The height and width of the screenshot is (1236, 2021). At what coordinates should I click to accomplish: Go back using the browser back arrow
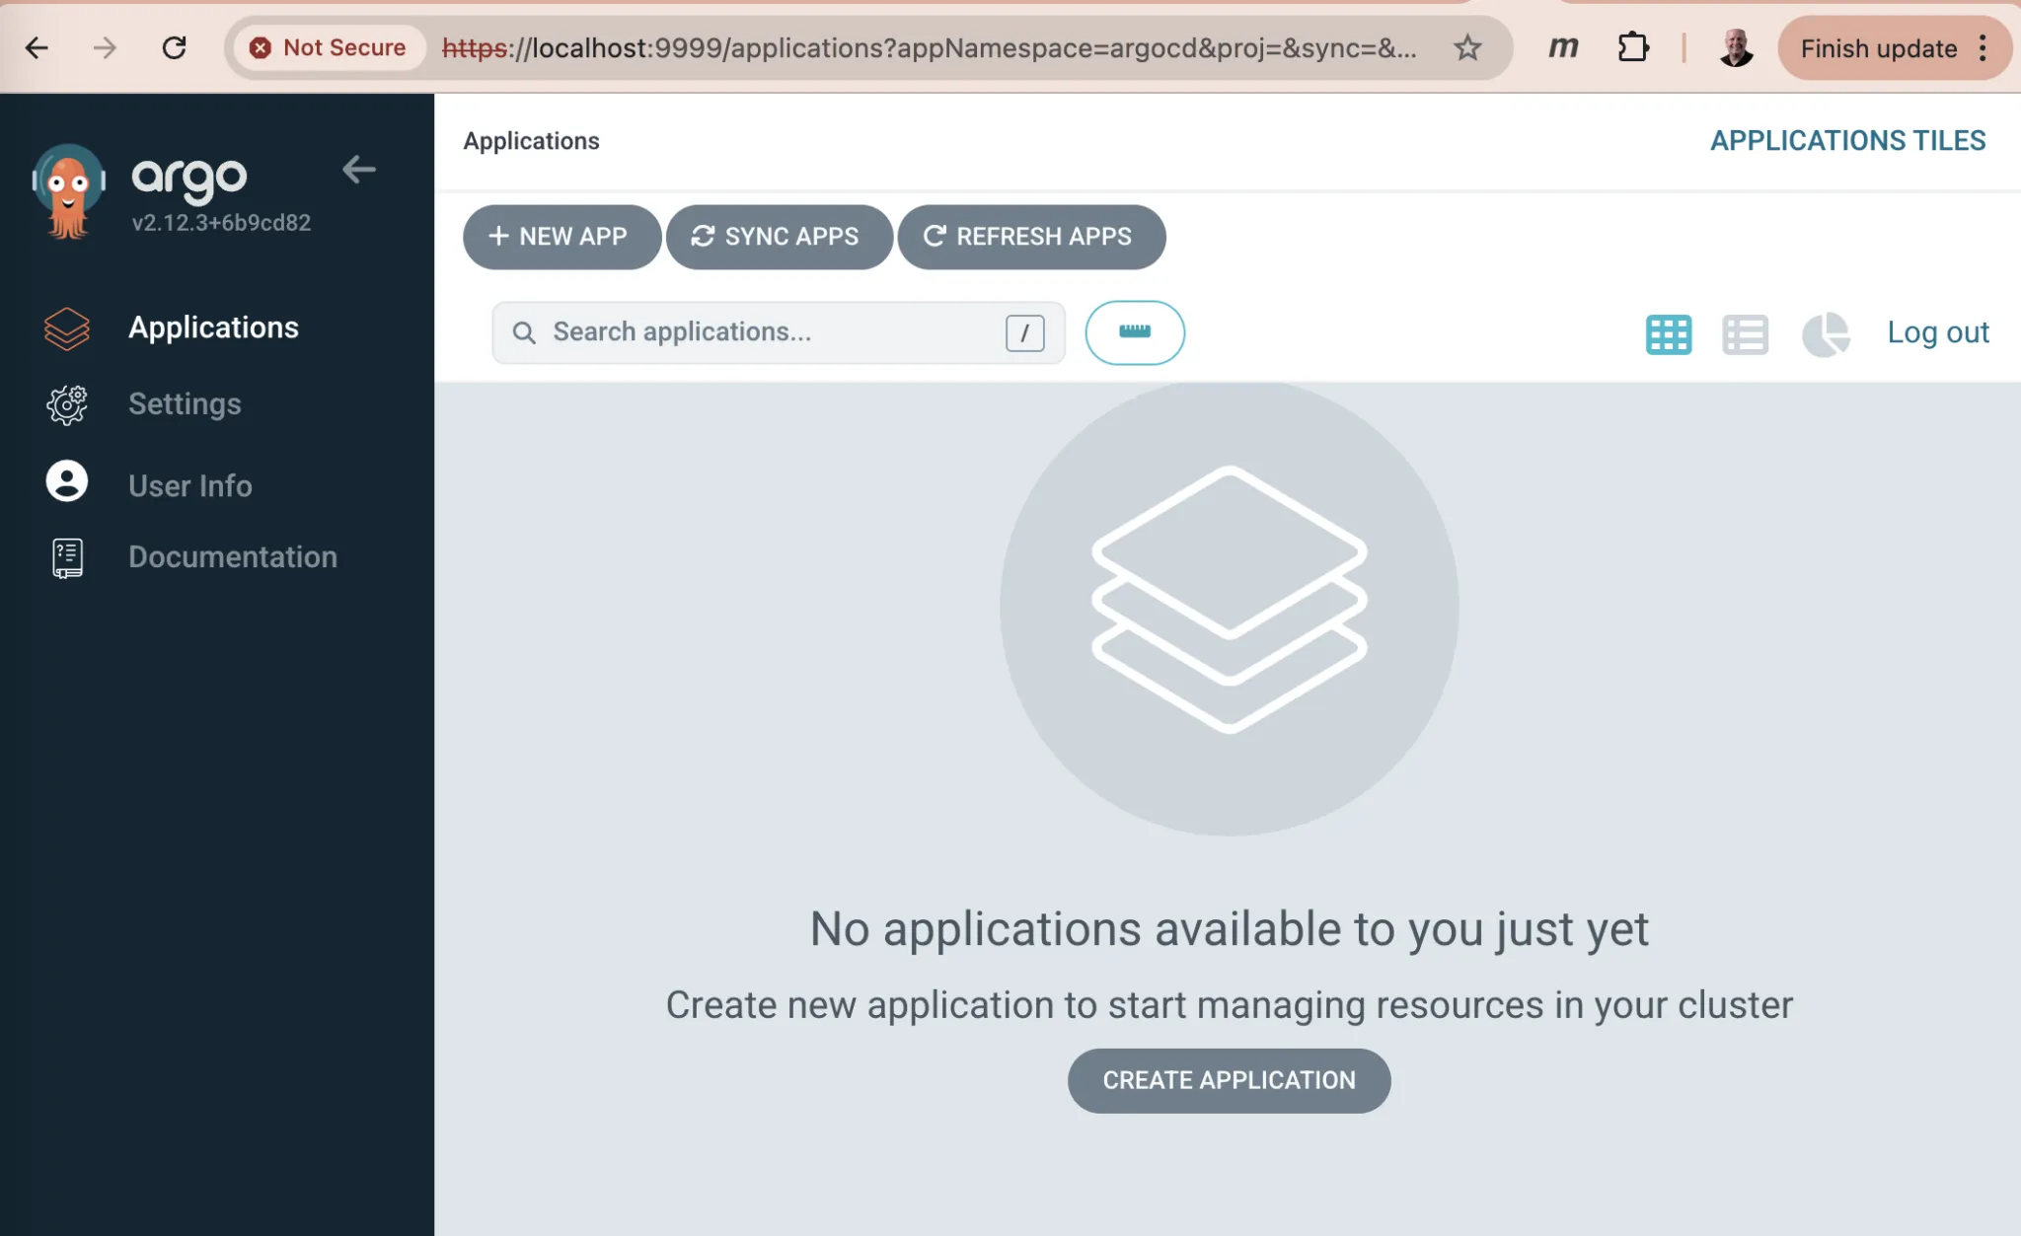(37, 47)
